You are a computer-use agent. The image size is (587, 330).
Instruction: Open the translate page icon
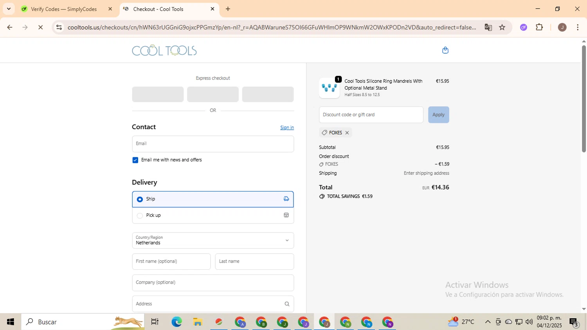coord(488,27)
